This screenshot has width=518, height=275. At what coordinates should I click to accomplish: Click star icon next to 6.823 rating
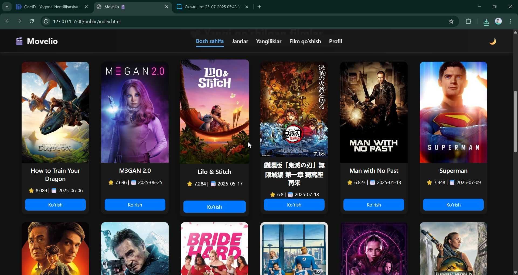pyautogui.click(x=350, y=183)
